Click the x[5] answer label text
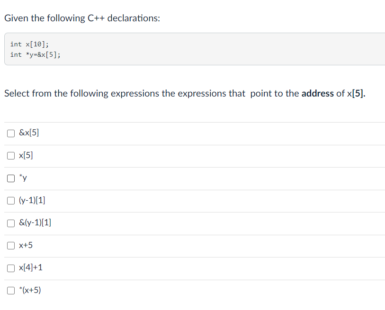The width and height of the screenshot is (385, 310). click(26, 155)
